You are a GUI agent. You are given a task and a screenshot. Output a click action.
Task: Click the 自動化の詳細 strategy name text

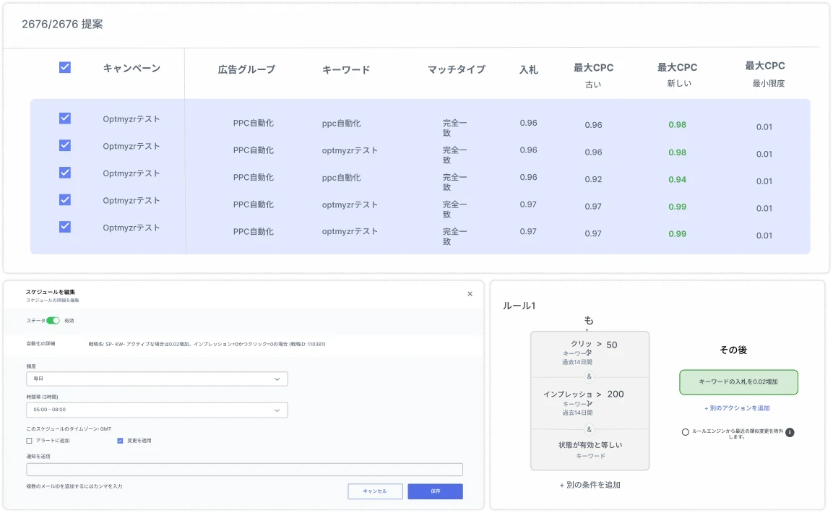pyautogui.click(x=207, y=344)
